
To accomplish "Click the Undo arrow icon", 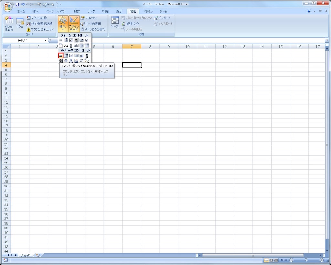I will click(23, 5).
